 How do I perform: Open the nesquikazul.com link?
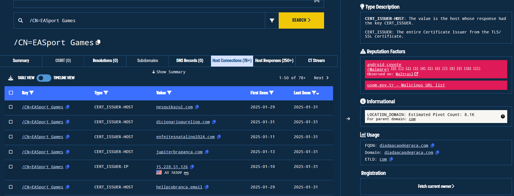coord(174,107)
